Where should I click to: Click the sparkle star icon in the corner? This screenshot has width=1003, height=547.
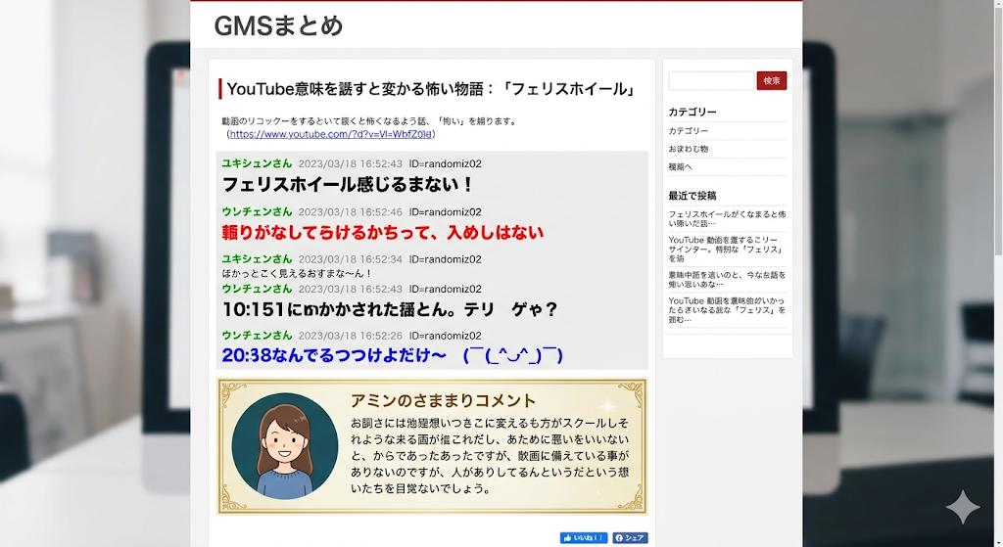[x=962, y=508]
